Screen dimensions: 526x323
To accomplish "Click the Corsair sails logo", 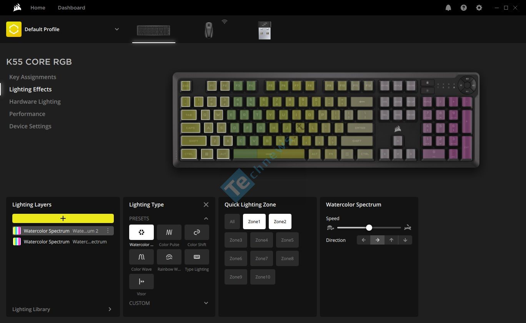I will click(17, 8).
